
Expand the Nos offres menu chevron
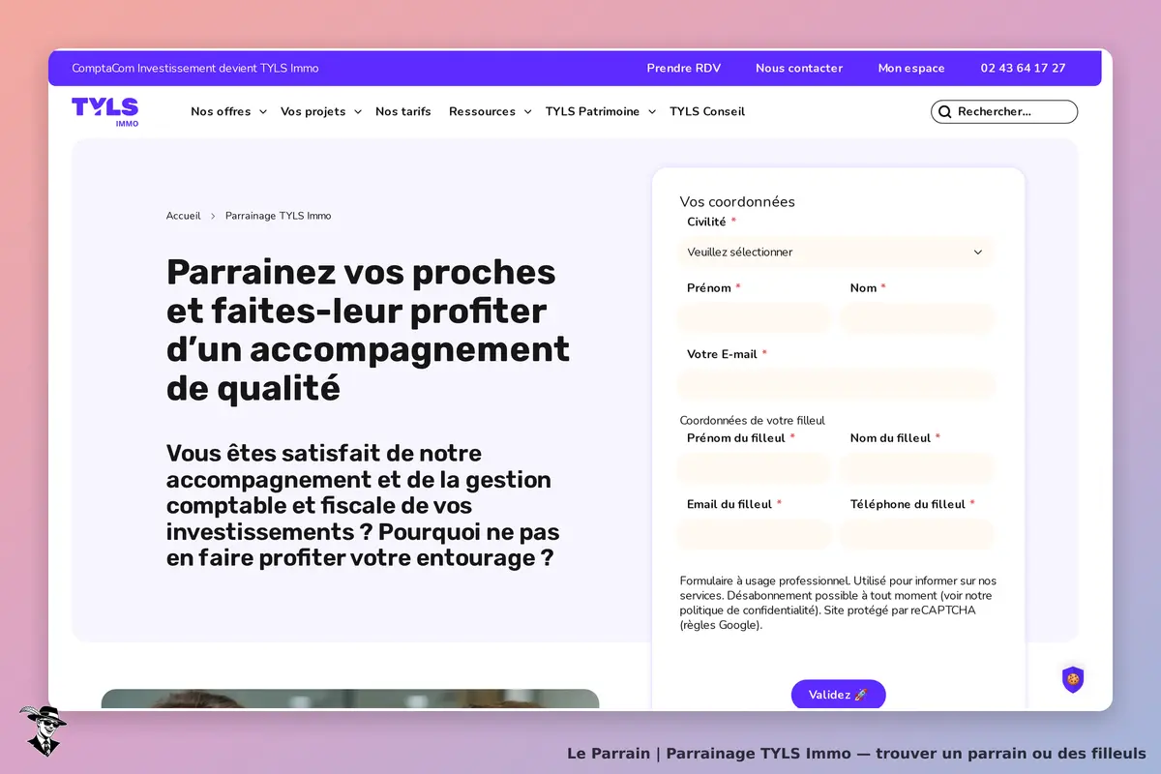(262, 112)
